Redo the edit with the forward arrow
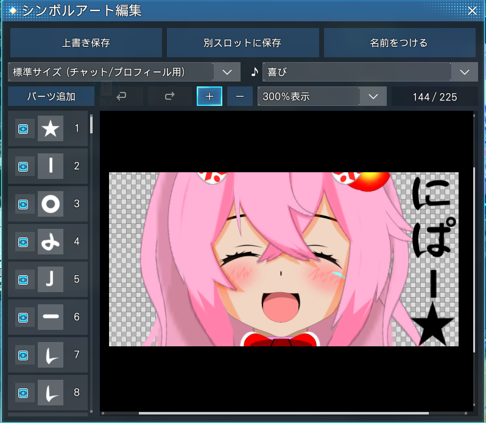This screenshot has width=486, height=423. point(169,96)
